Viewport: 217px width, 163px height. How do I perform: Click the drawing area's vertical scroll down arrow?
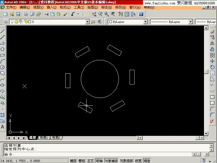[x=206, y=134]
